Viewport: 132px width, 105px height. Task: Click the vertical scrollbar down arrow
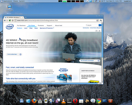pyautogui.click(x=102, y=82)
